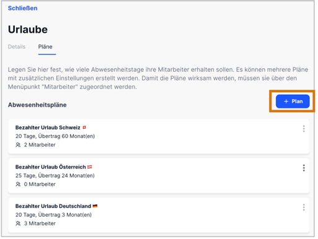The height and width of the screenshot is (239, 318).
Task: Open the Bezahlter Urlaub Österreich plan title
Action: [x=51, y=167]
